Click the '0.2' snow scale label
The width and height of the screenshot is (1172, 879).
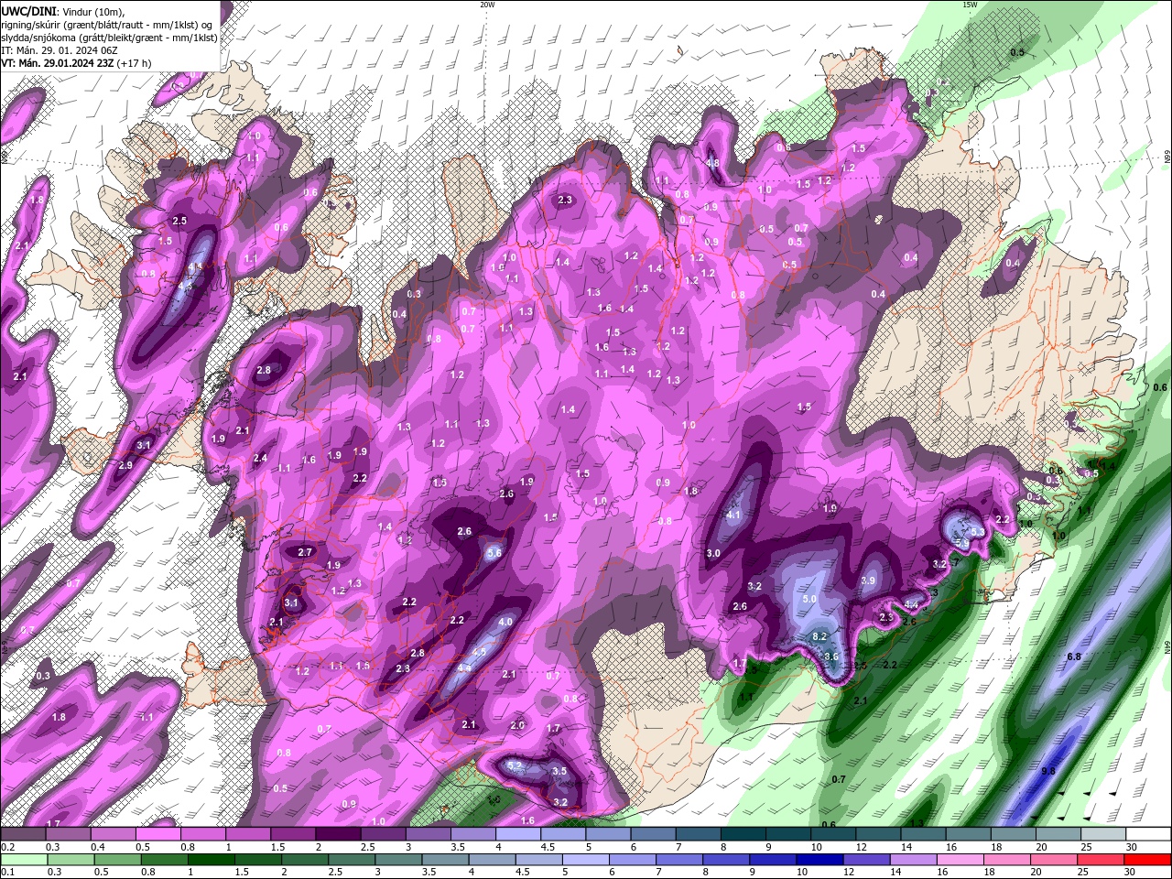(x=6, y=847)
